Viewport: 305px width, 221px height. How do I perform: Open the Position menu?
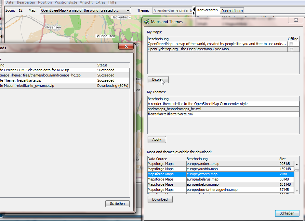[x=45, y=2]
